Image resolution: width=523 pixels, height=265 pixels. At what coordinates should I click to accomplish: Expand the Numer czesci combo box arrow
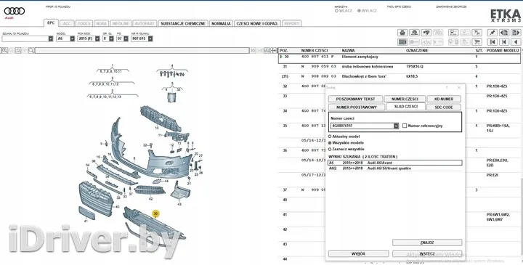tap(396, 126)
